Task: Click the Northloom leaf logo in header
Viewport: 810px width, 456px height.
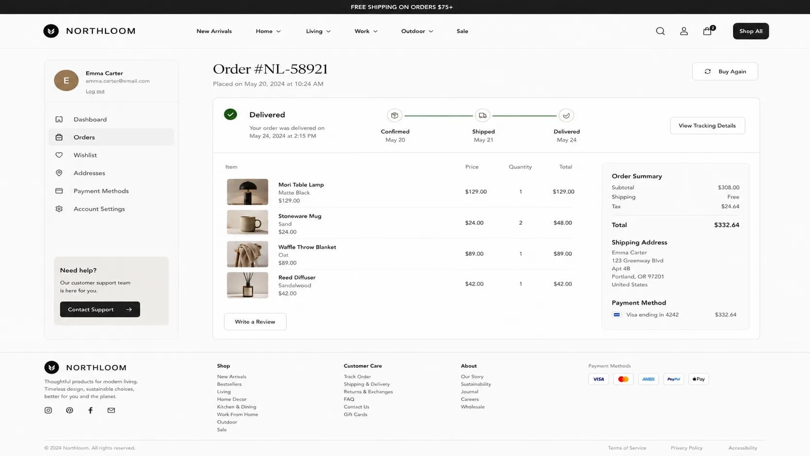Action: coord(51,31)
